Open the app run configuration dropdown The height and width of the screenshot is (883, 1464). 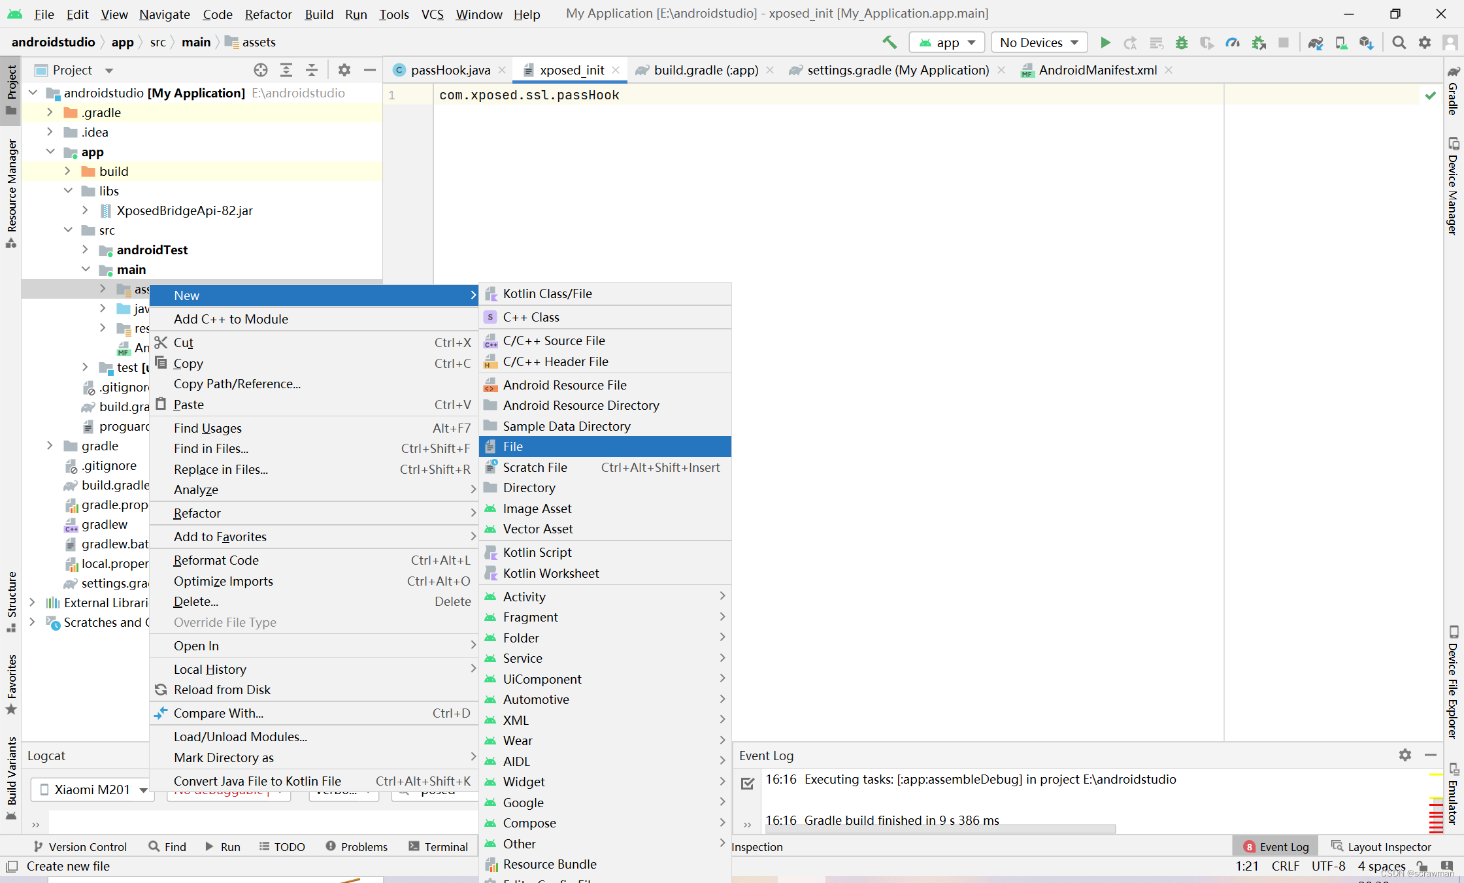point(947,42)
